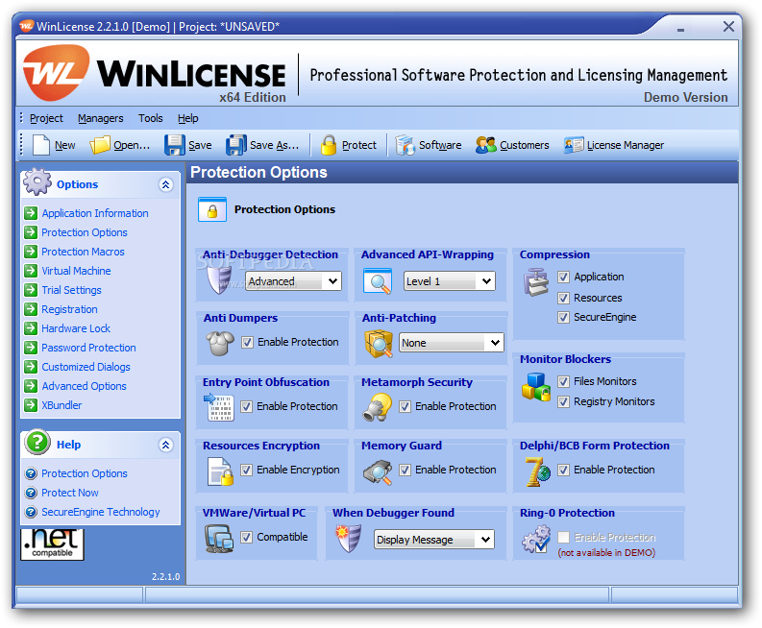
Task: Open the Protect Now help topic
Action: click(x=70, y=493)
